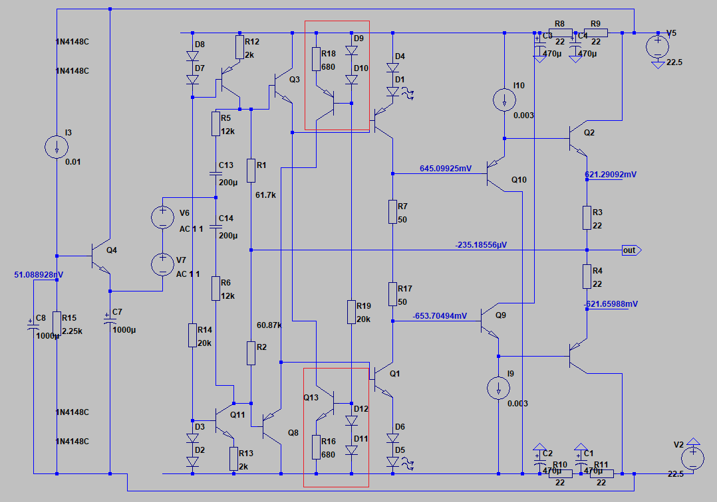
Task: Select the Q10 transistor symbol
Action: (x=496, y=174)
